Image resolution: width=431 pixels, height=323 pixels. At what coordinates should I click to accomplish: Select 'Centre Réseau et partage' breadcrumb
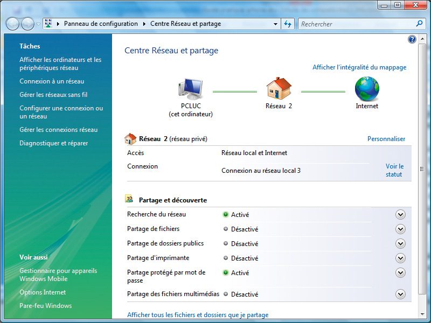tap(185, 24)
